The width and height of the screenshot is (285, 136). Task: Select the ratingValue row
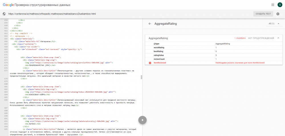coord(214,55)
